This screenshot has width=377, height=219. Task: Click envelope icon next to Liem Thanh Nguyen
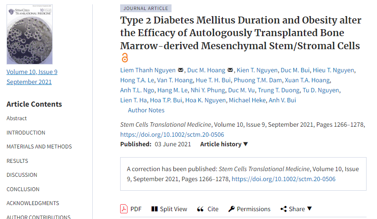[181, 71]
